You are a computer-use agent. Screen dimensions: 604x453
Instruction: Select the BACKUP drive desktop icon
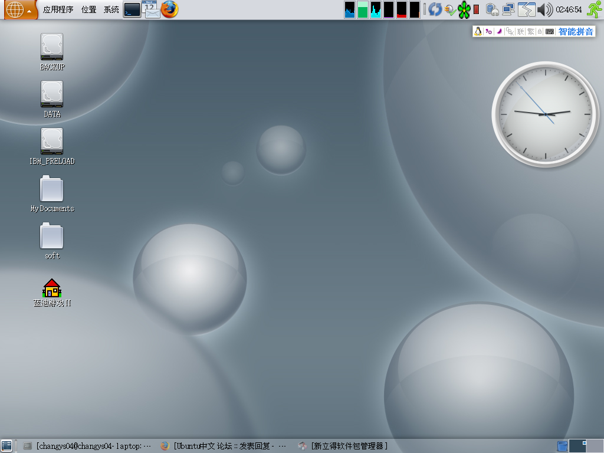pos(52,52)
